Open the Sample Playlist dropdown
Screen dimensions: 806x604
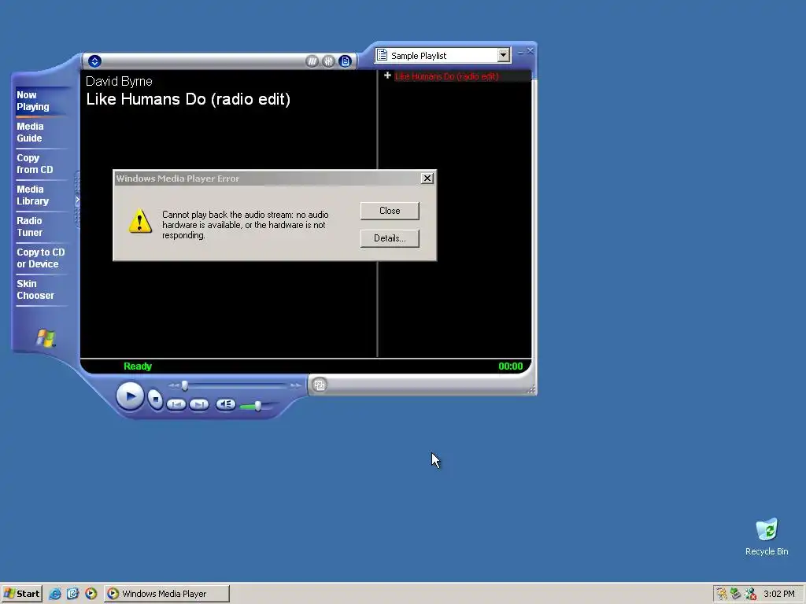[x=503, y=55]
